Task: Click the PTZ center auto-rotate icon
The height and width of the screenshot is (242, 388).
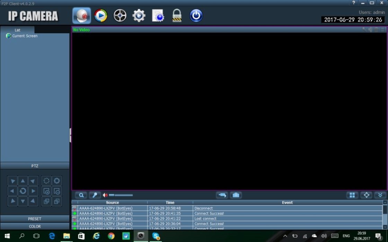Action: tap(23, 191)
